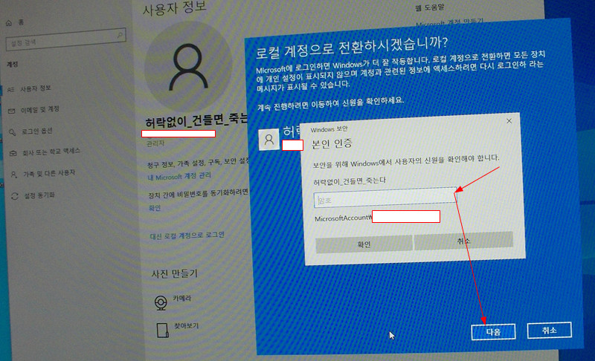The image size is (595, 361).
Task: Click 다음 button in blue dialog
Action: point(493,332)
